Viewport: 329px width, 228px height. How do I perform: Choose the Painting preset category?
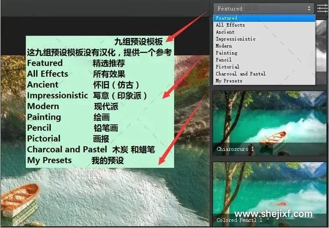226,53
